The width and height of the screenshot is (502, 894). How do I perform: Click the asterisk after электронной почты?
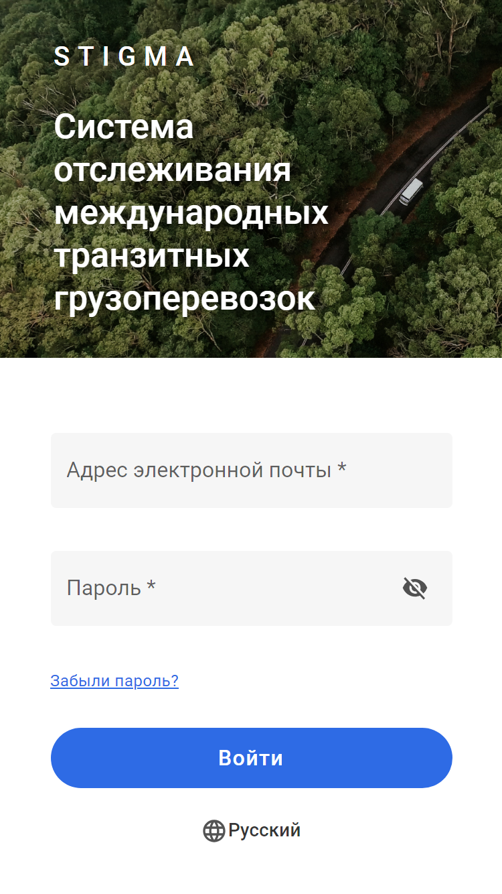(x=342, y=468)
